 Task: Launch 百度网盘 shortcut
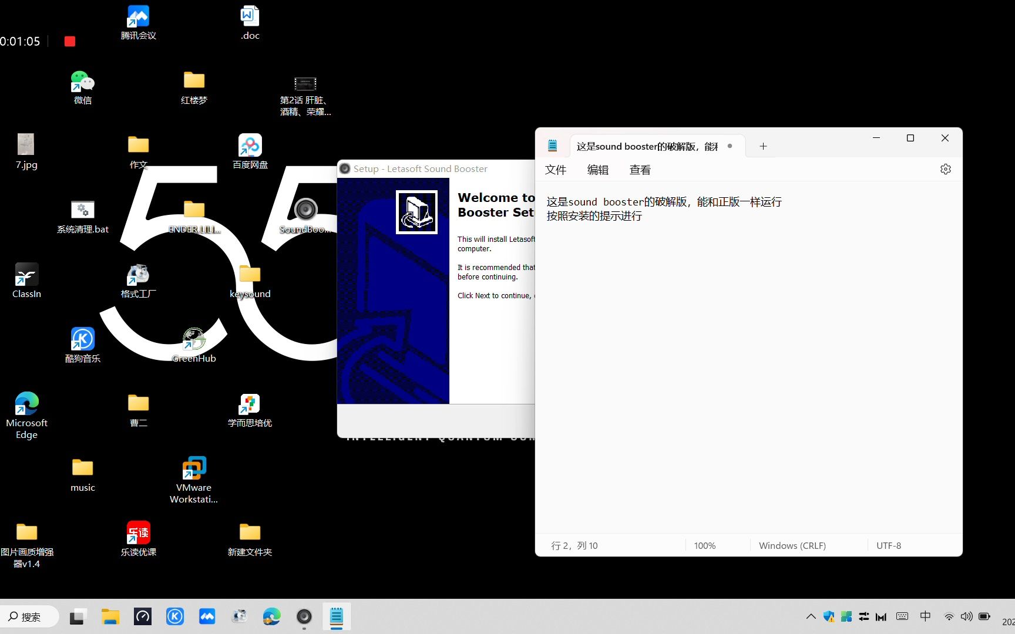point(250,151)
